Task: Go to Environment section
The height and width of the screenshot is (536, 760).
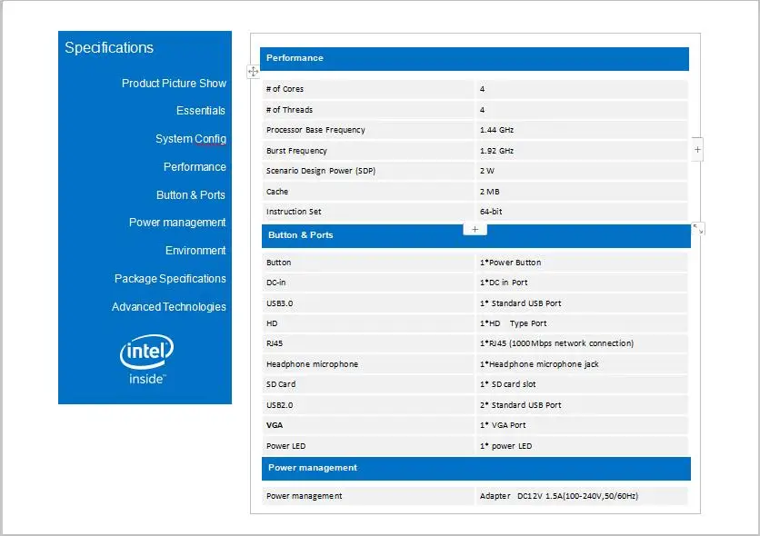Action: click(x=195, y=251)
